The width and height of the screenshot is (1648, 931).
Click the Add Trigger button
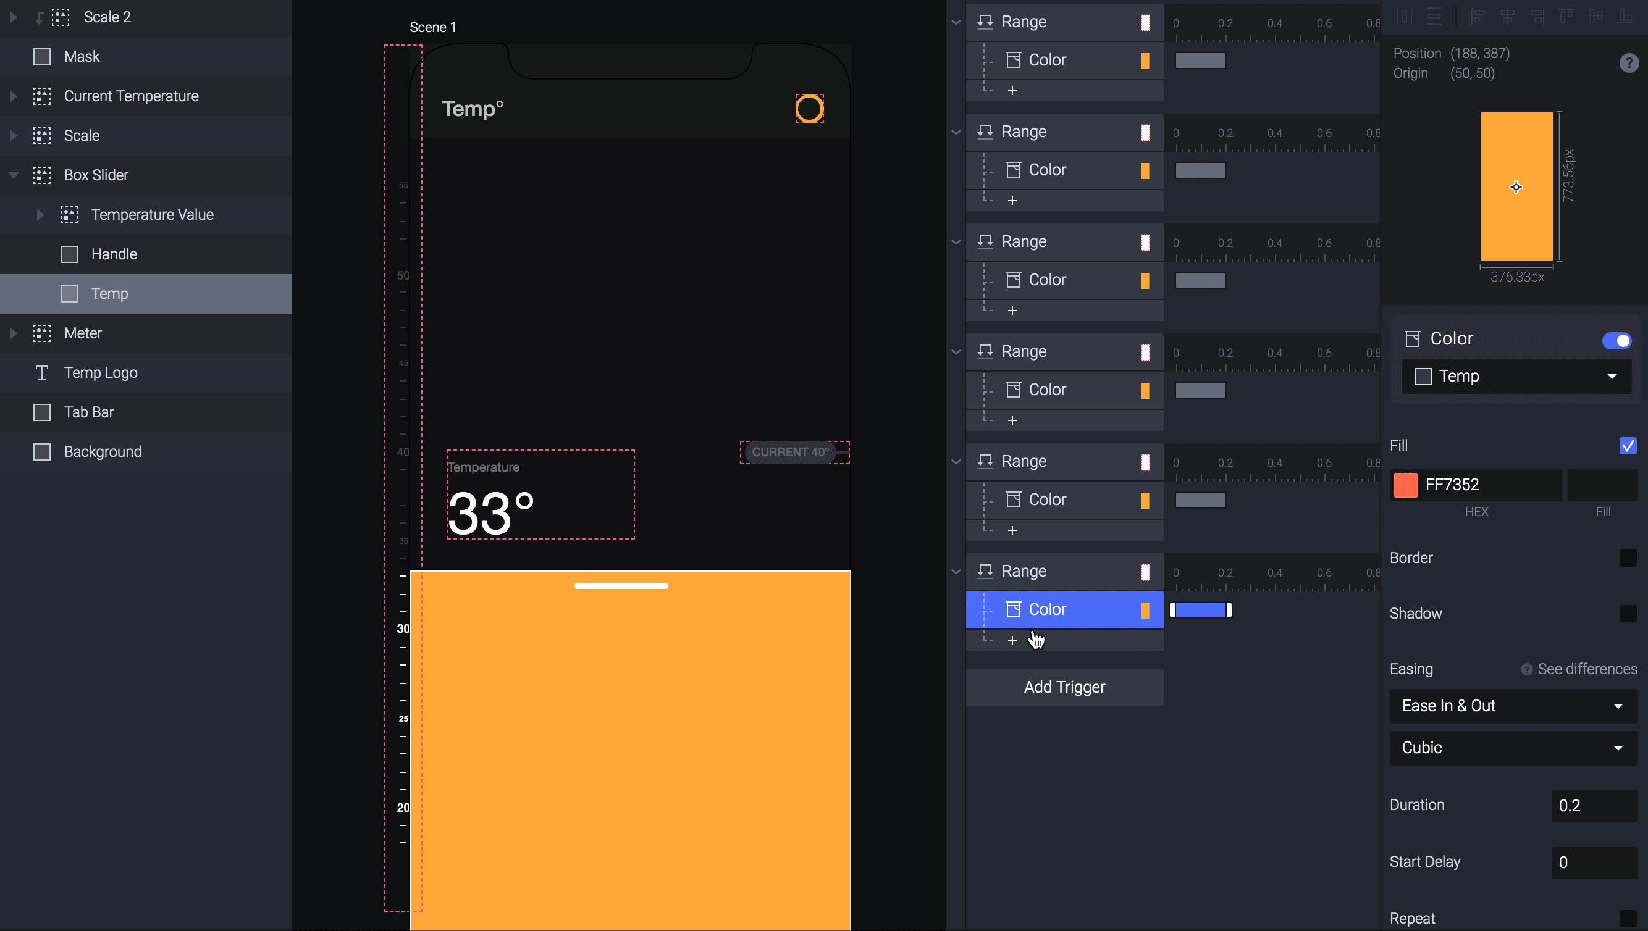[1064, 687]
